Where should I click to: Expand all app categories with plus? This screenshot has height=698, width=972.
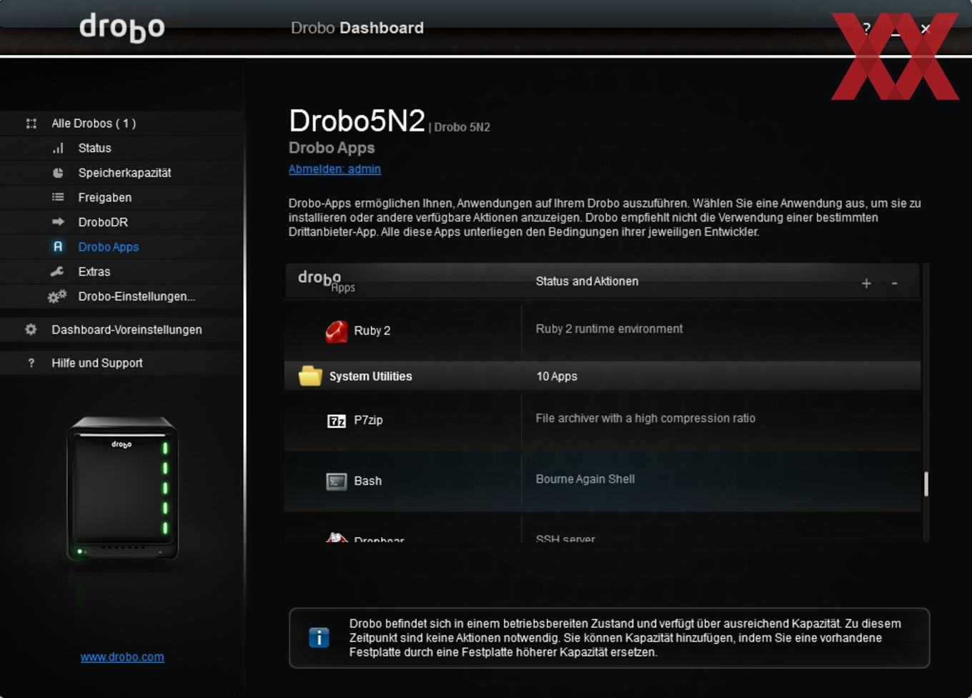[866, 284]
